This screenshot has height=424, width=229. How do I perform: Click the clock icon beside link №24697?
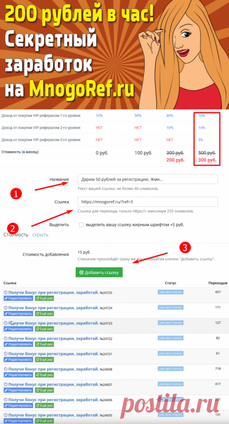point(5,384)
